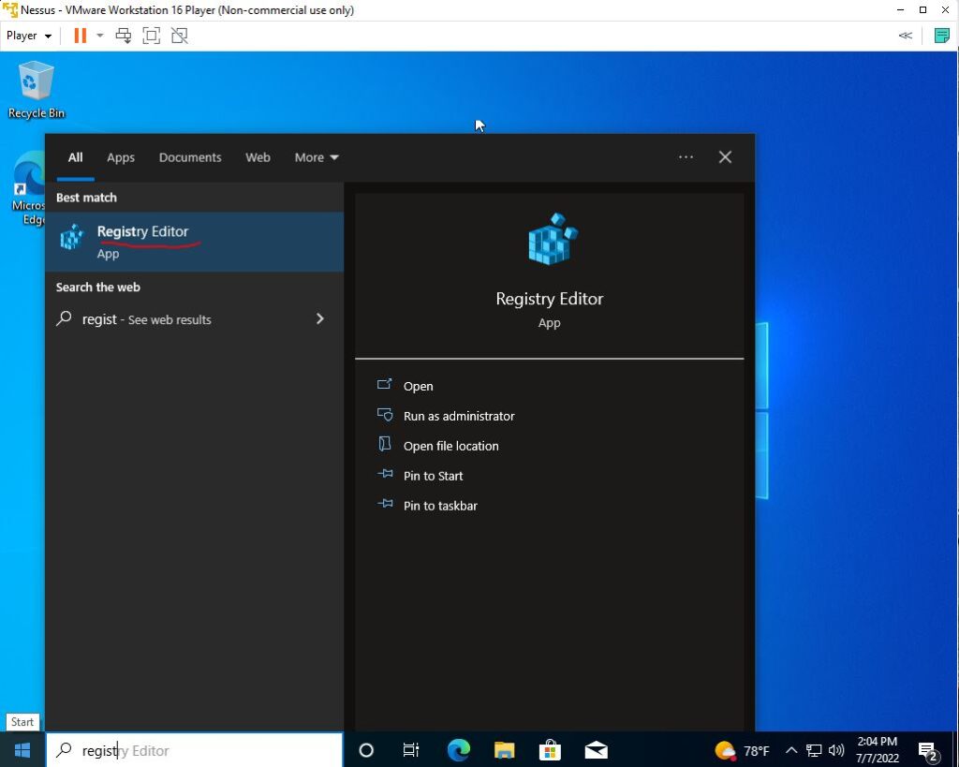Click the folder icon beside Open file location

tap(385, 444)
